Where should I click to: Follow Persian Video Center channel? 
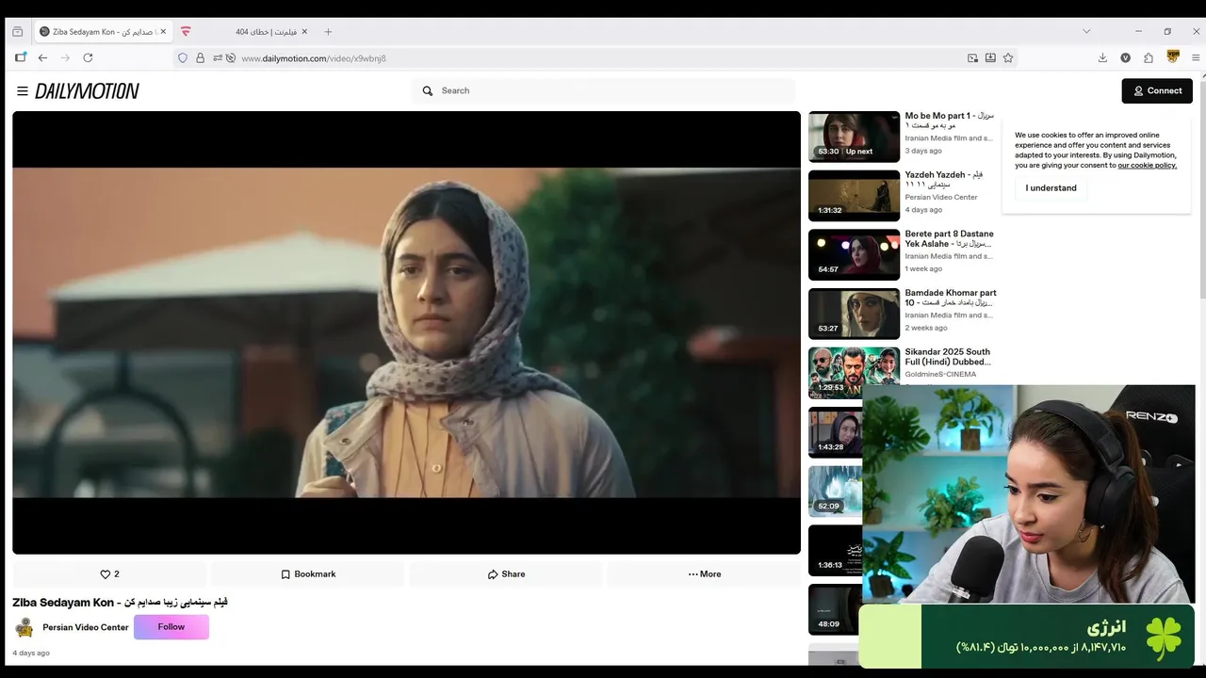click(x=171, y=627)
